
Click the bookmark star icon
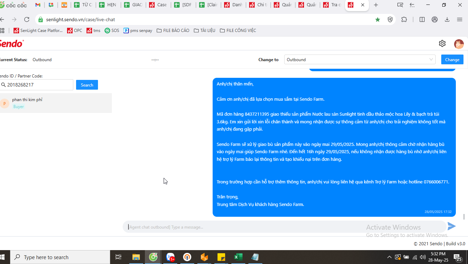coord(378,19)
